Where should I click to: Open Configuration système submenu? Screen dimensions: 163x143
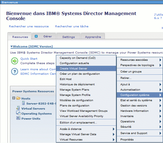point(140,95)
